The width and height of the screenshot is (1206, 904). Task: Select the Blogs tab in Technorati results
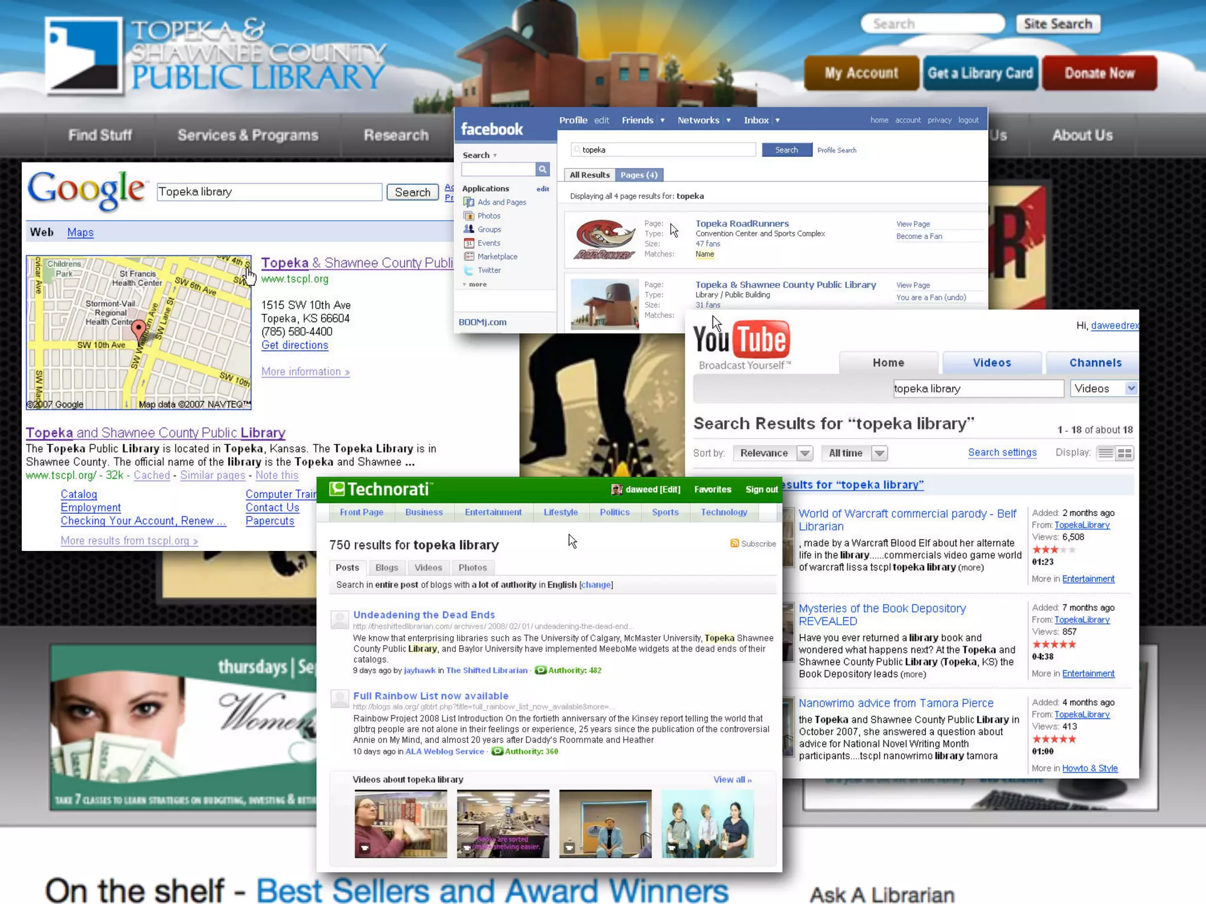386,567
